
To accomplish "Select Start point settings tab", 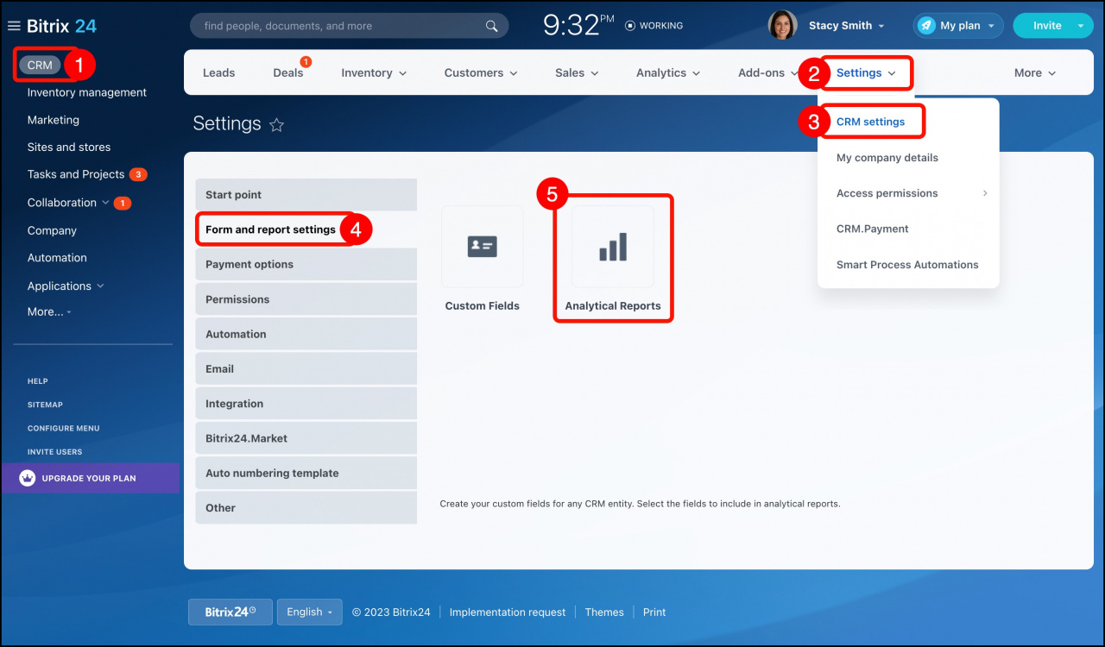I will (x=306, y=195).
